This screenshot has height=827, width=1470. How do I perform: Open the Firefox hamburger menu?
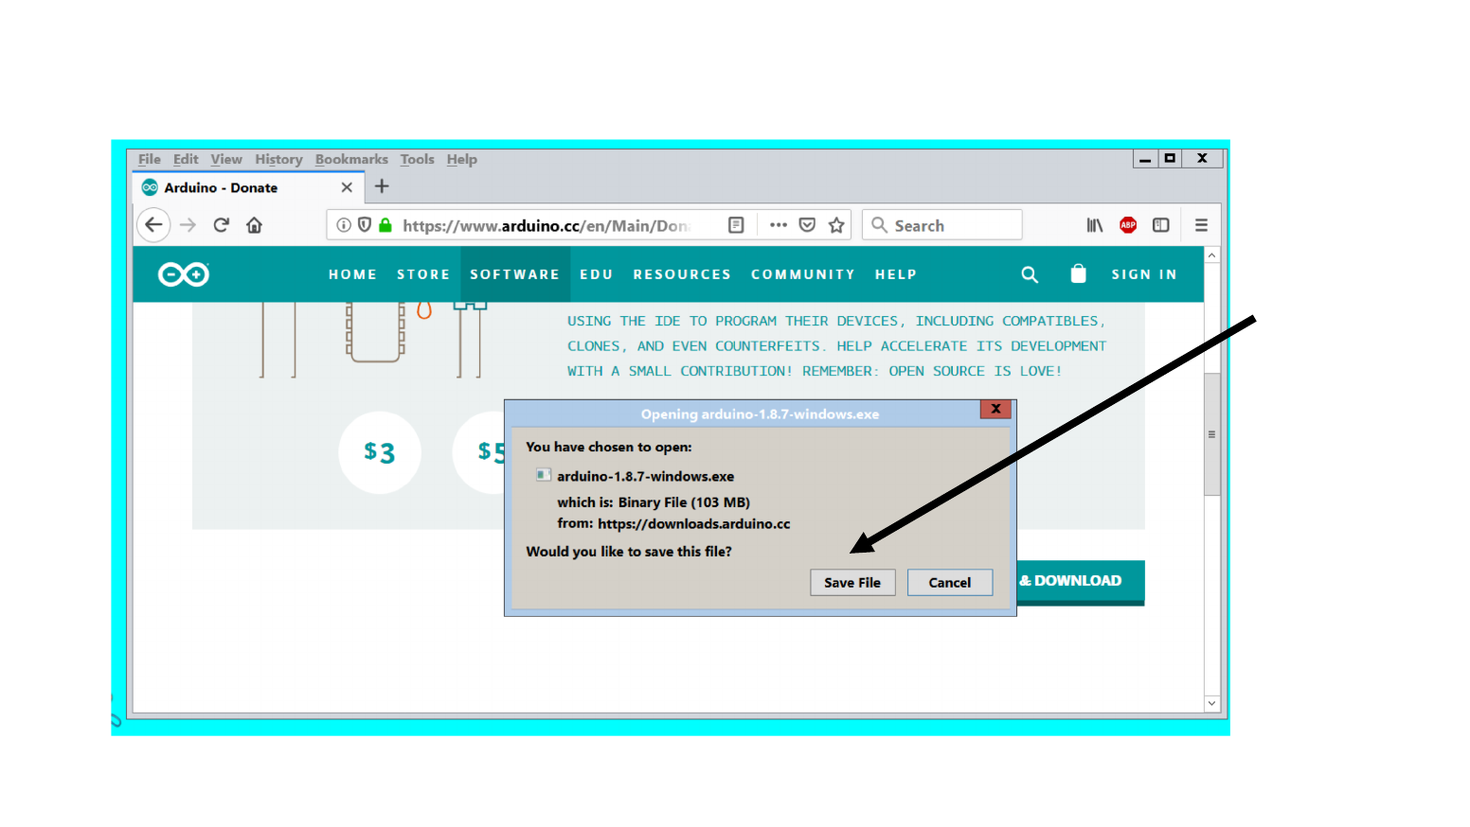[x=1201, y=225]
